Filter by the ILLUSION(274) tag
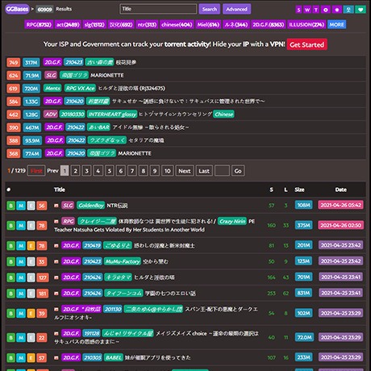371x371 pixels. 306,24
